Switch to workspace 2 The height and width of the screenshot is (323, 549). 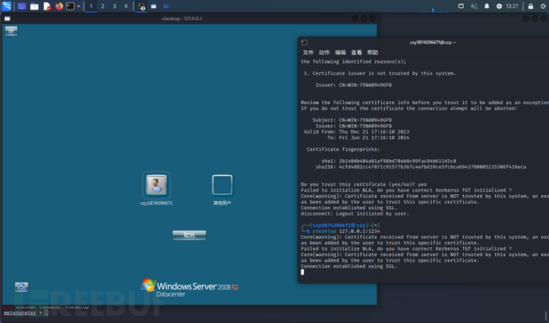pyautogui.click(x=103, y=6)
